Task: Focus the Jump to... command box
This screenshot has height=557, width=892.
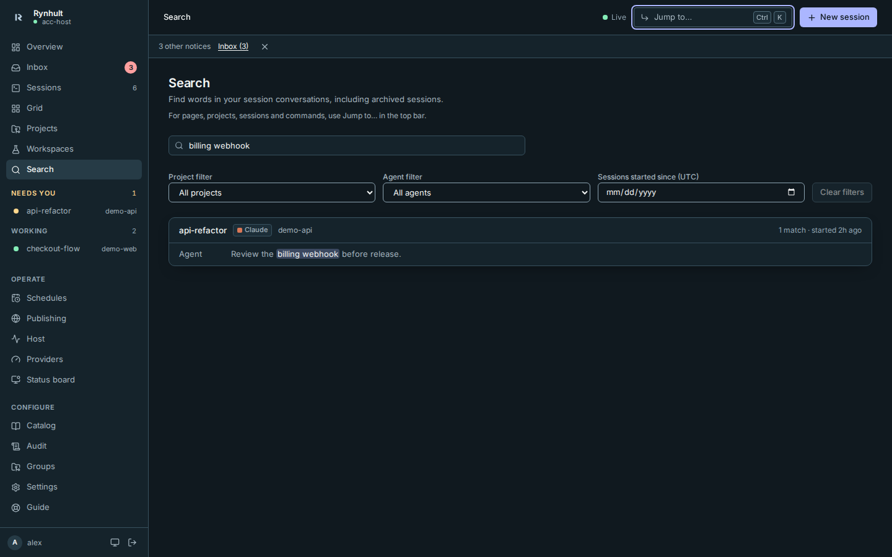Action: point(713,17)
